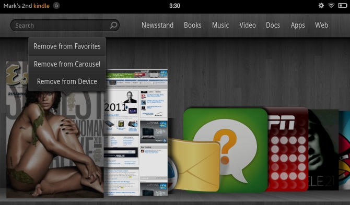This screenshot has height=205, width=350.
Task: Click the magnifying glass search icon
Action: pyautogui.click(x=113, y=25)
